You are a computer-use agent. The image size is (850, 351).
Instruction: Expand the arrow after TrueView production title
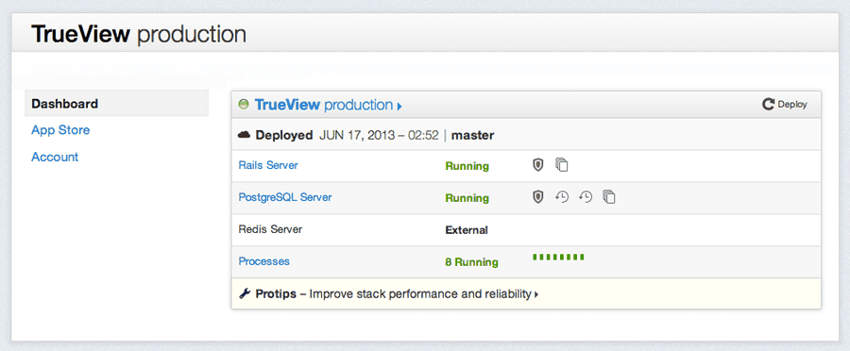[x=399, y=107]
